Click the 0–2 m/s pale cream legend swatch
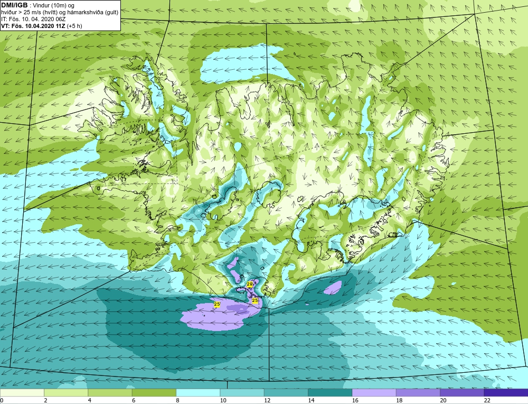Screen dimensions: 528x404 22,392
